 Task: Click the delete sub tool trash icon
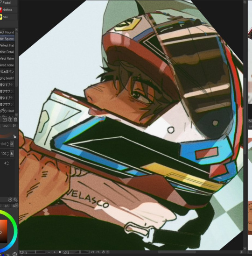[15, 120]
